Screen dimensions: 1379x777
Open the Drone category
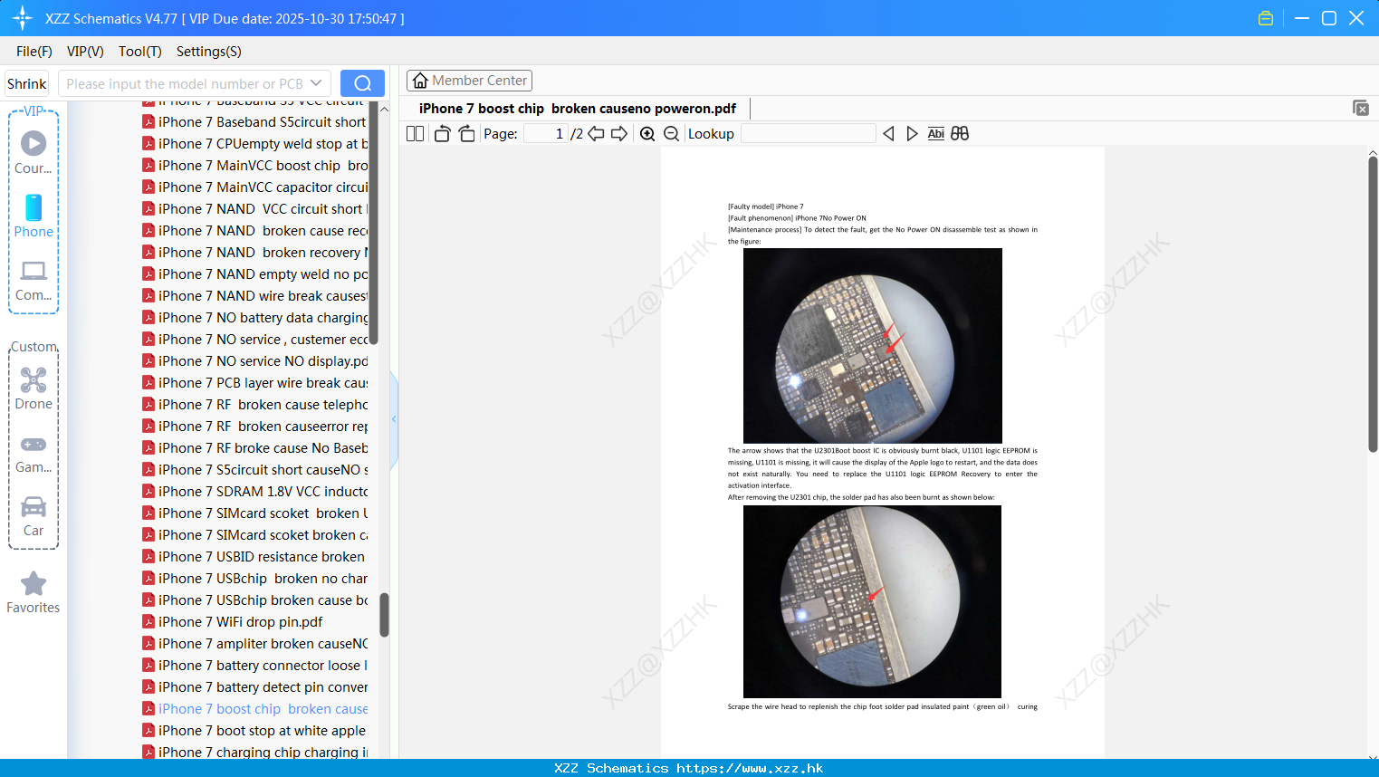[x=34, y=388]
